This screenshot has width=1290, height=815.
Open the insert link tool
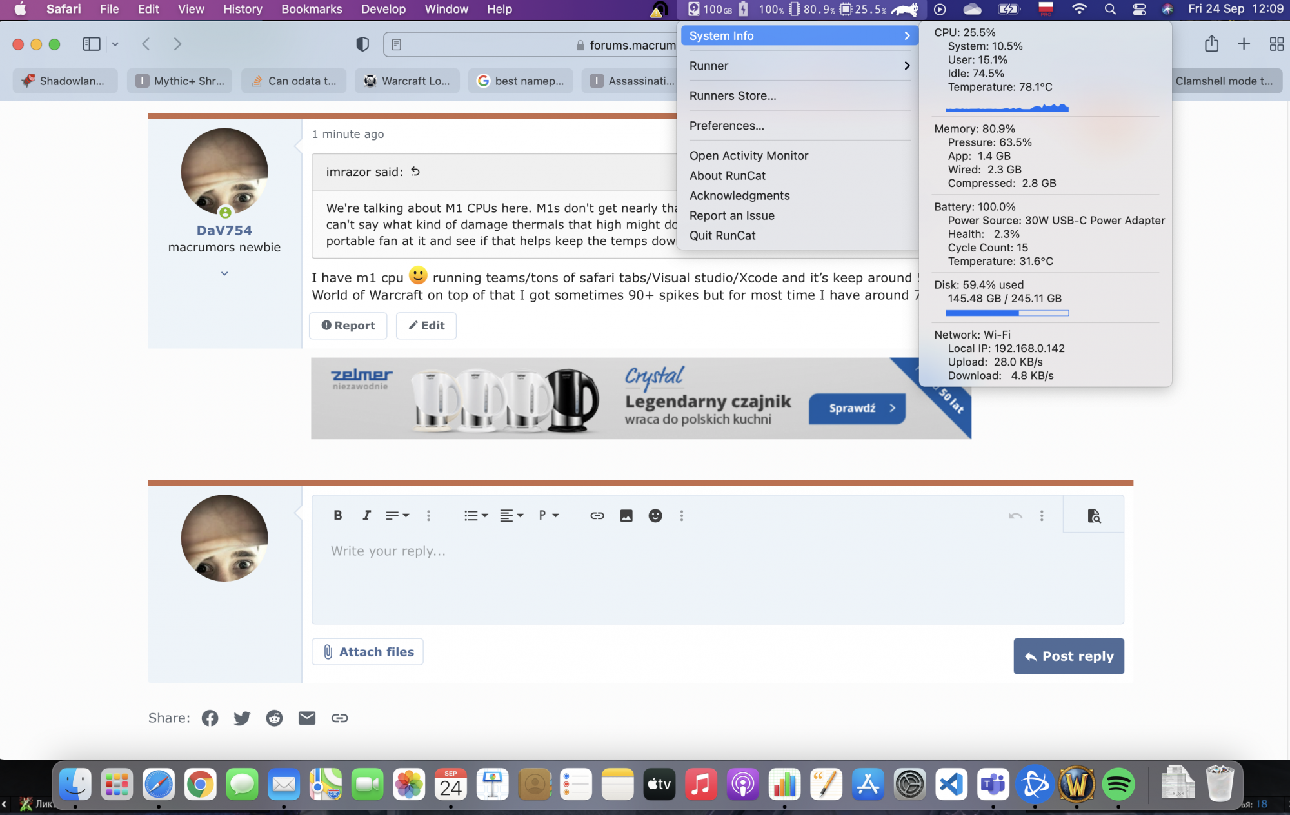tap(597, 515)
